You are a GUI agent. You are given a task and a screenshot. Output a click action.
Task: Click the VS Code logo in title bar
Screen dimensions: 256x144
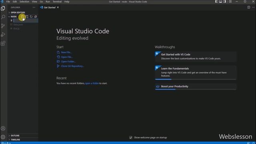[x=2, y=2]
